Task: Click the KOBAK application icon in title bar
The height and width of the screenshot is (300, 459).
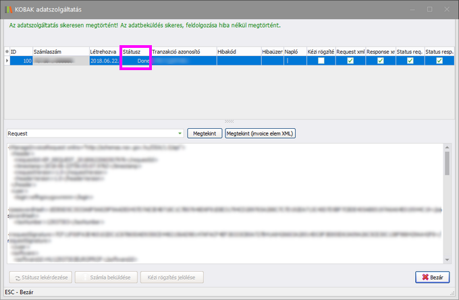Action: (x=9, y=9)
